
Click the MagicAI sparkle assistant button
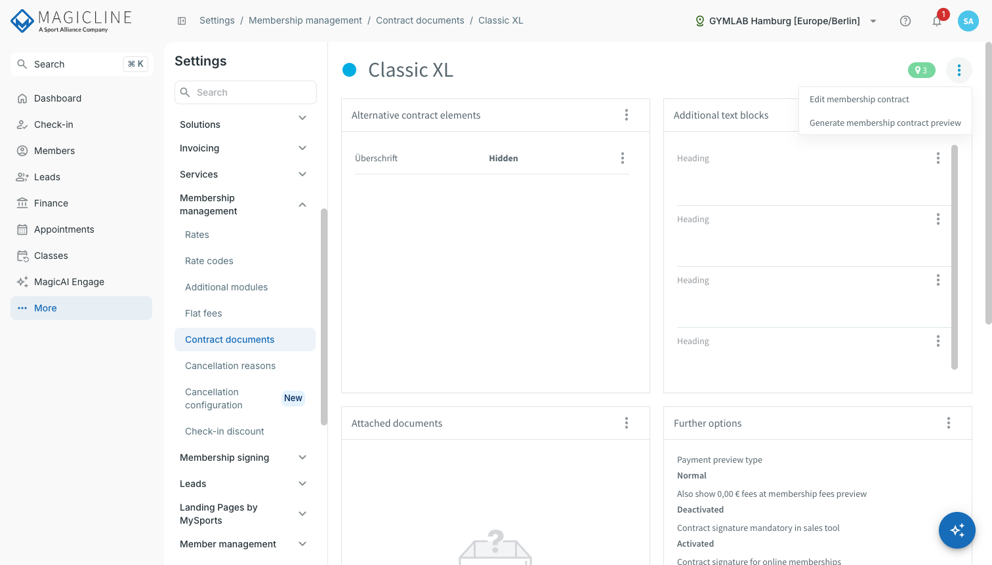pyautogui.click(x=957, y=530)
